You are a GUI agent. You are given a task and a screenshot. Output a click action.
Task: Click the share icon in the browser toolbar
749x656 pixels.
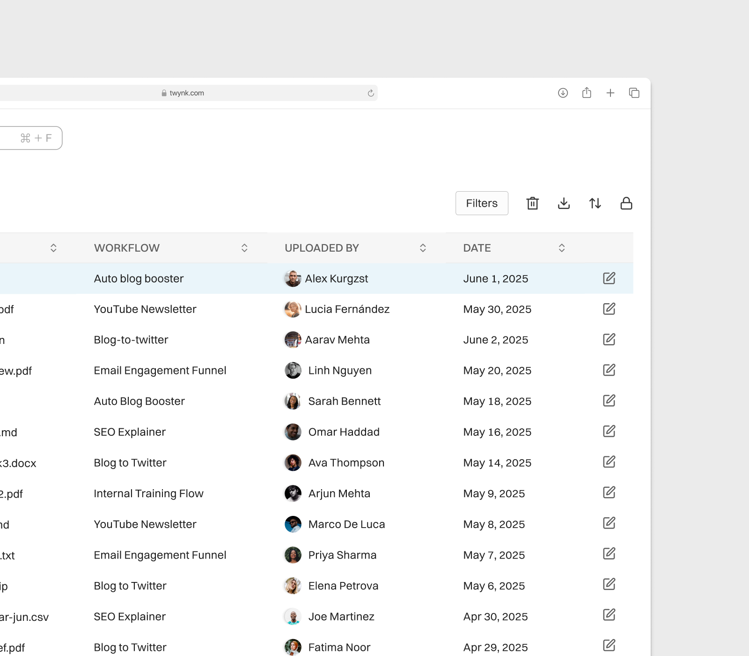[x=587, y=93]
